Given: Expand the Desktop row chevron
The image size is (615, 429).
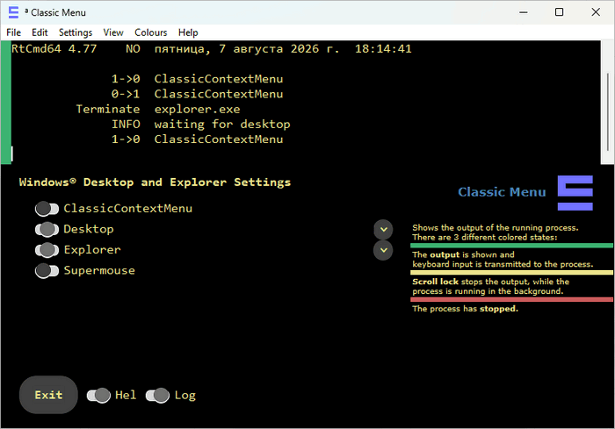Looking at the screenshot, I should coord(383,230).
